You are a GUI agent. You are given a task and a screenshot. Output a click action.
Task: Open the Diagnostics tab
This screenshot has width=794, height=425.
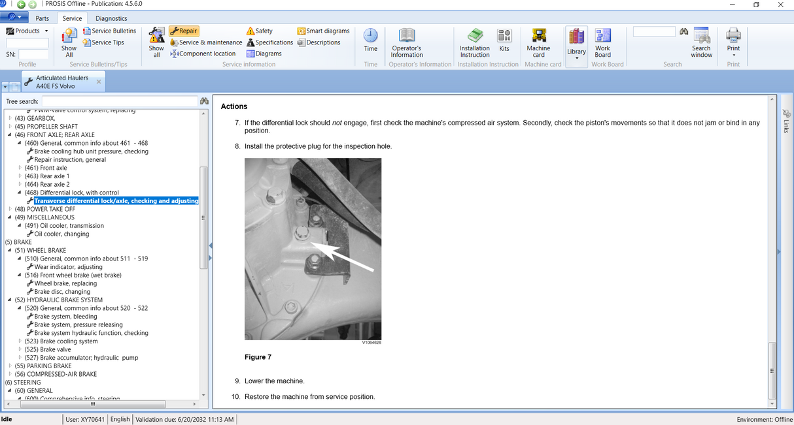click(111, 18)
